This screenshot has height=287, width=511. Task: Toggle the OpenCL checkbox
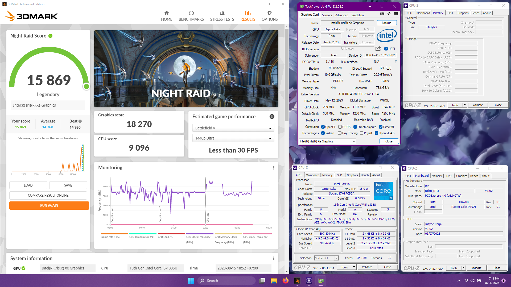[x=323, y=127]
